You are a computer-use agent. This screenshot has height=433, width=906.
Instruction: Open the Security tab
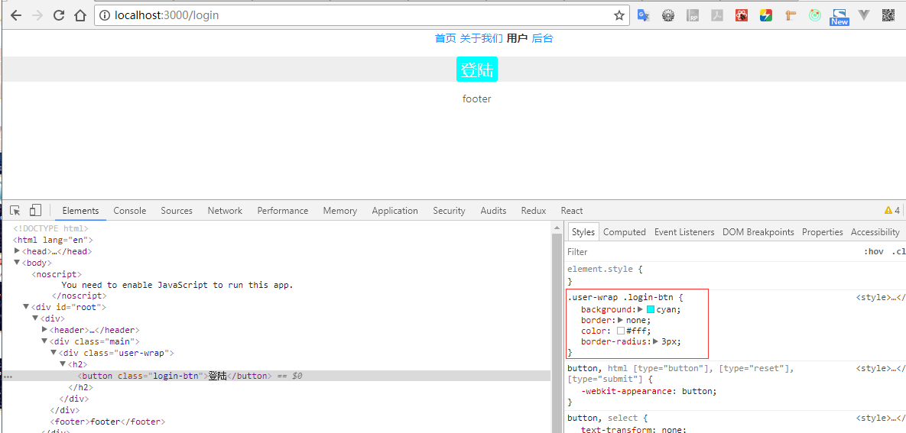pyautogui.click(x=449, y=211)
